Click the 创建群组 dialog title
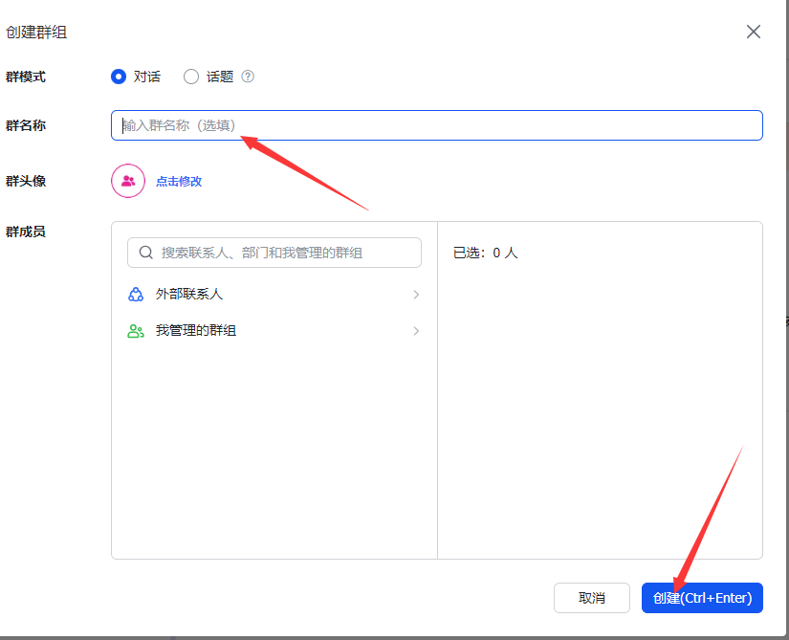The height and width of the screenshot is (640, 789). (36, 33)
